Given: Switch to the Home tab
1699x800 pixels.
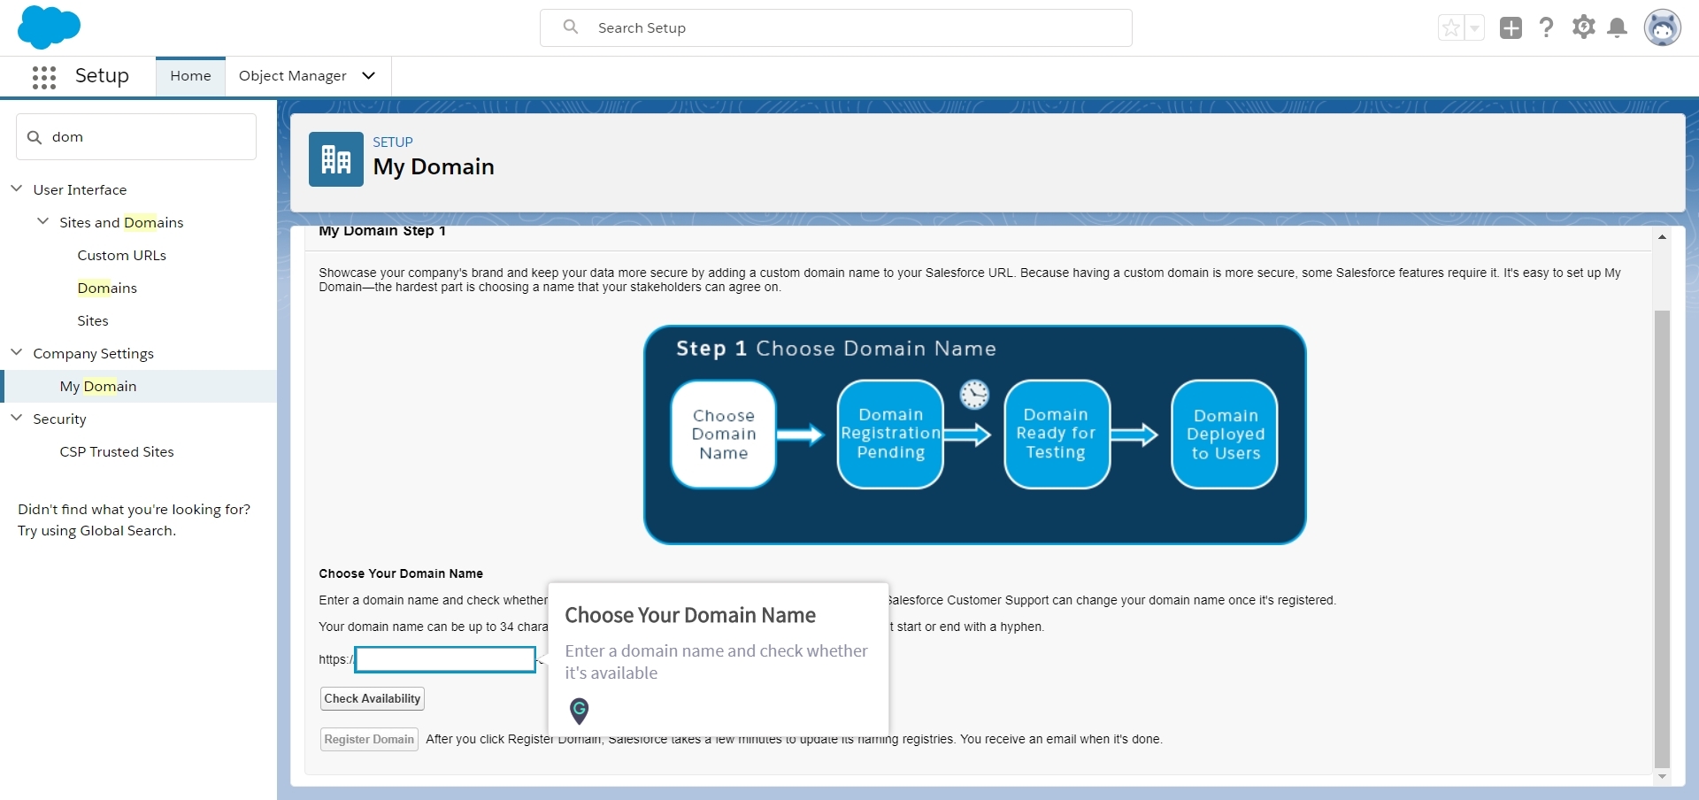Looking at the screenshot, I should pos(190,76).
